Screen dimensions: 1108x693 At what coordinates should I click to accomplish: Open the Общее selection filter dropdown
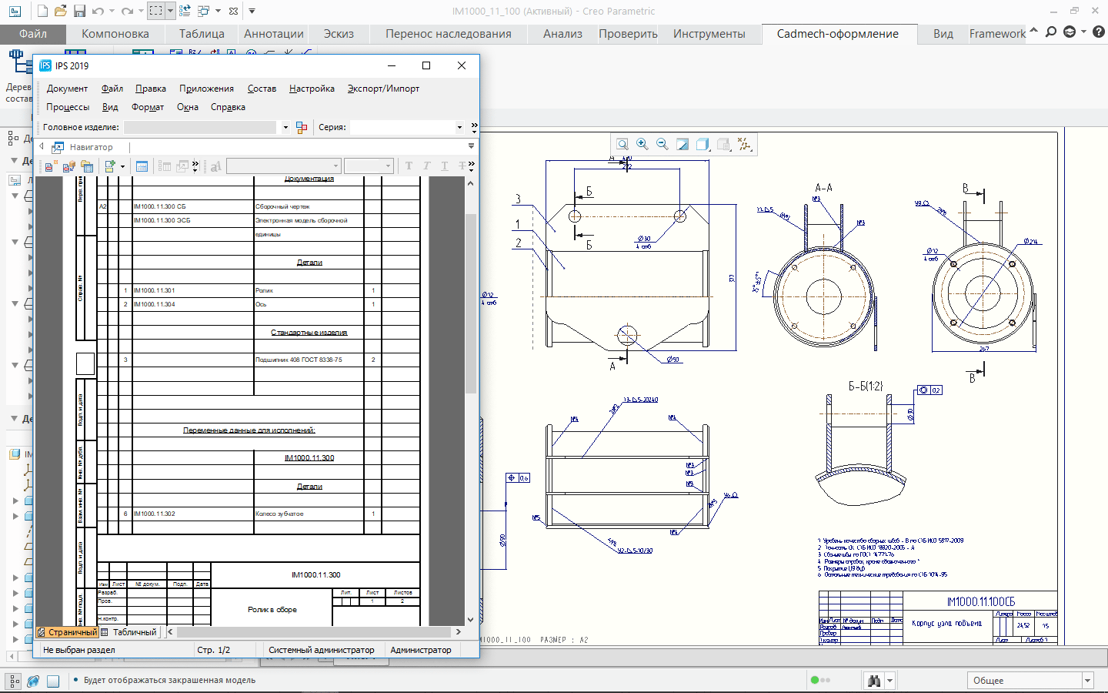(x=1087, y=681)
